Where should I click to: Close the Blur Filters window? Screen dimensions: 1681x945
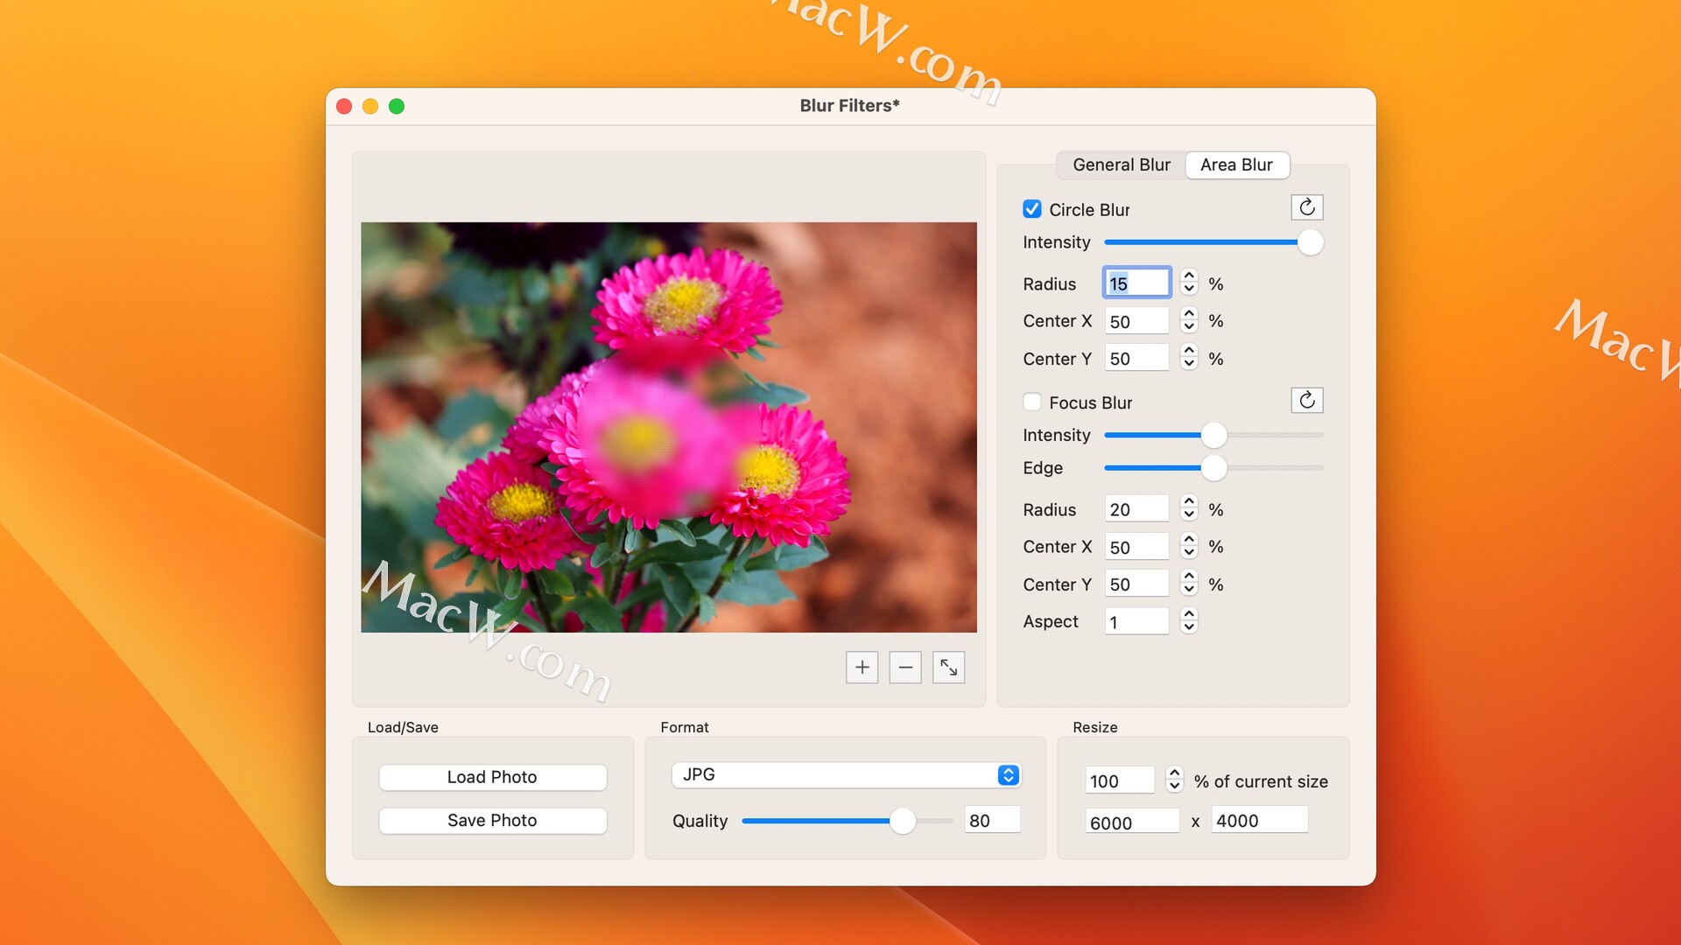(344, 106)
